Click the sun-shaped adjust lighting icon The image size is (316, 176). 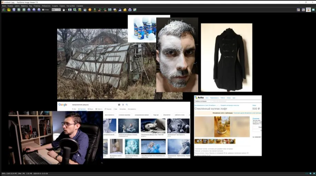(x=90, y=10)
